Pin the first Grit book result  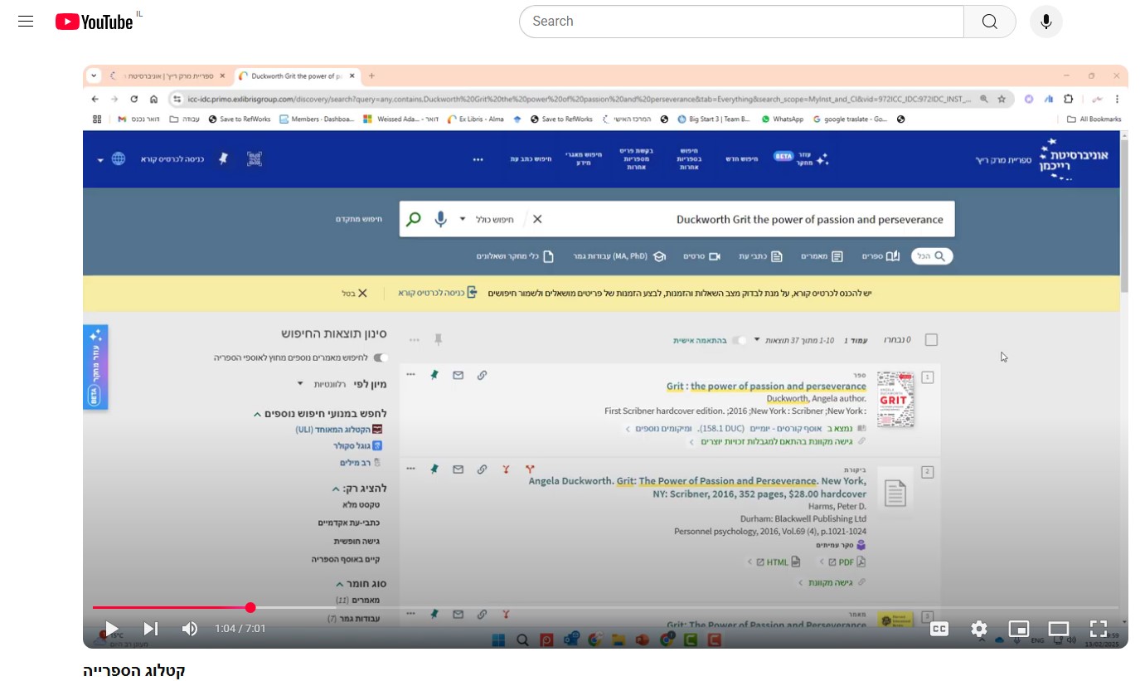click(x=434, y=375)
